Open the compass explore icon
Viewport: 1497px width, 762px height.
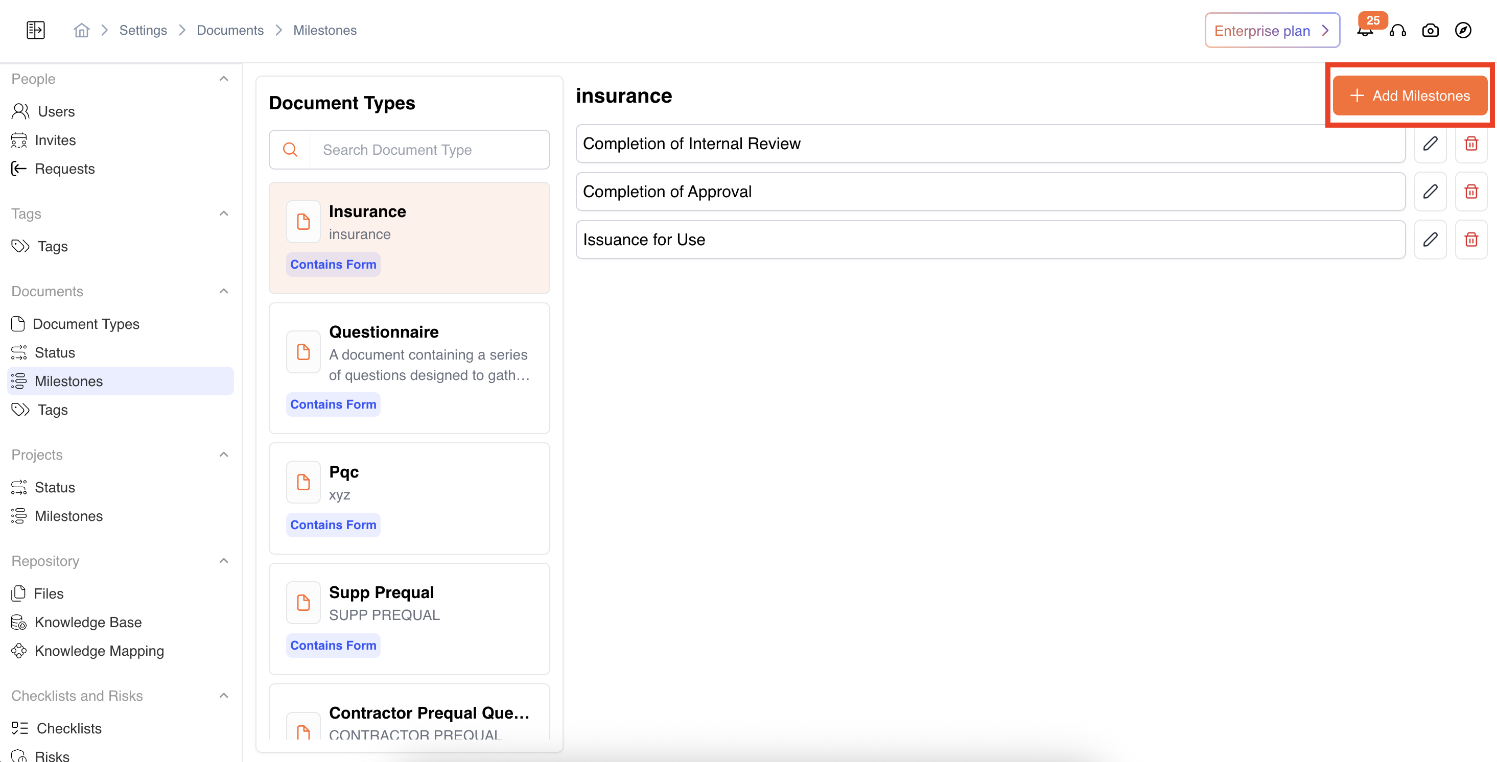[1463, 30]
